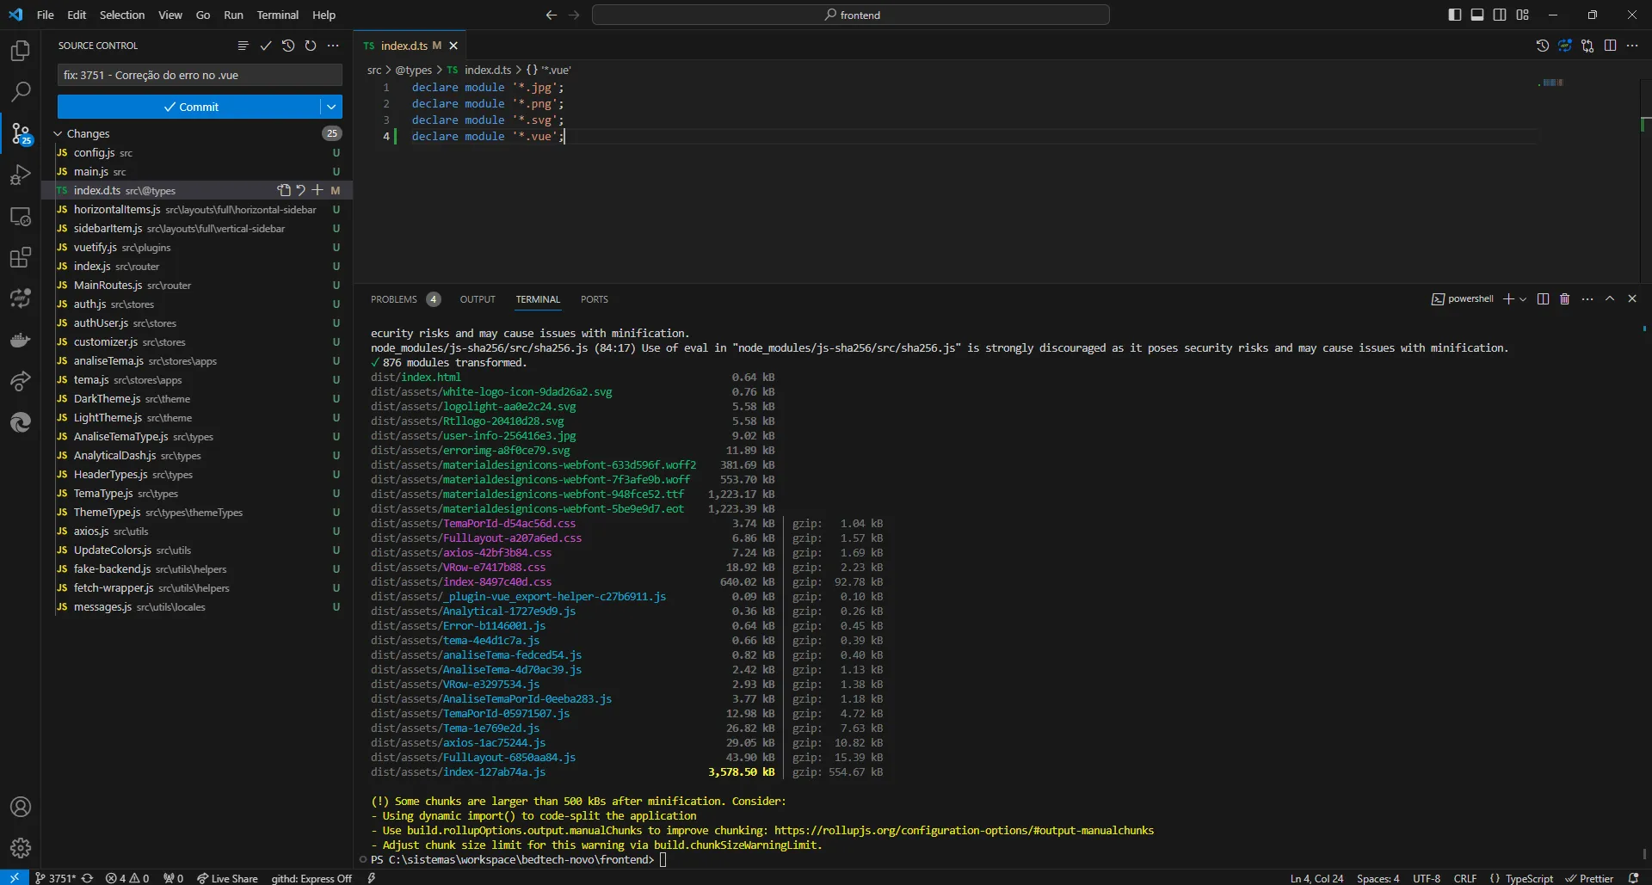Viewport: 1652px width, 885px height.
Task: Kill terminal with the trash icon
Action: (1565, 299)
